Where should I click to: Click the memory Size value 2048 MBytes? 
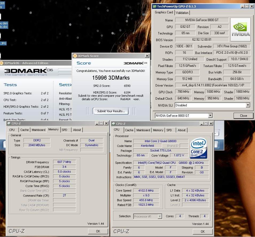tap(37, 145)
